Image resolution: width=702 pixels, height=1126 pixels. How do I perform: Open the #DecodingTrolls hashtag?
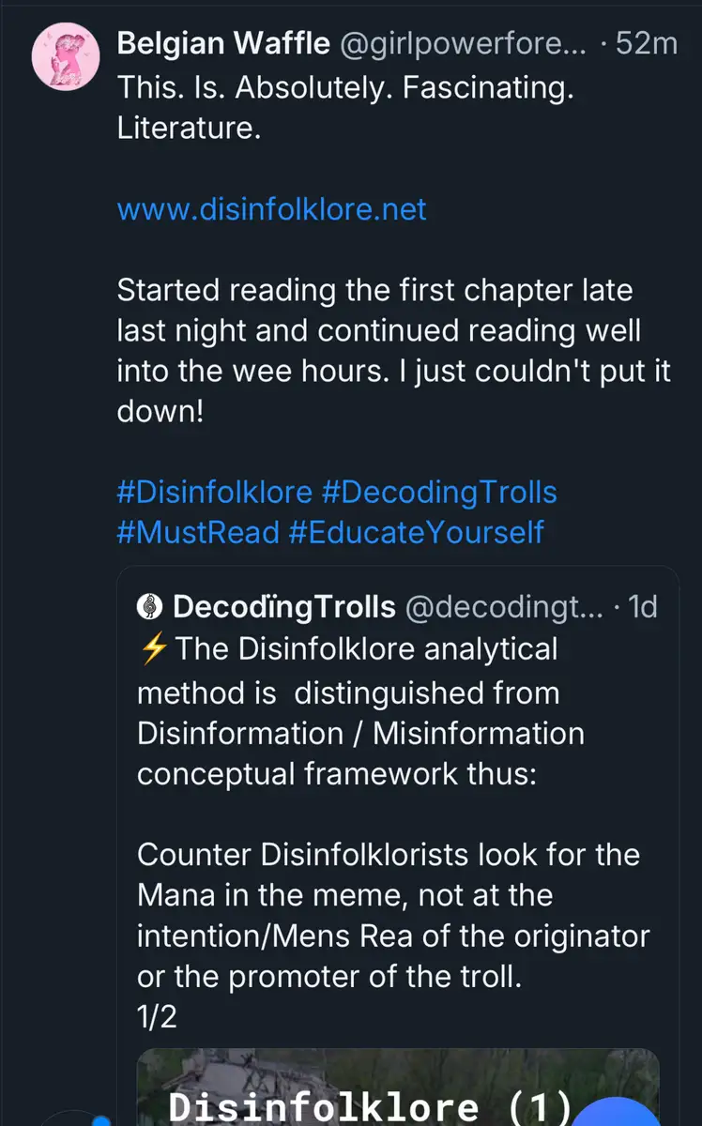pos(439,493)
